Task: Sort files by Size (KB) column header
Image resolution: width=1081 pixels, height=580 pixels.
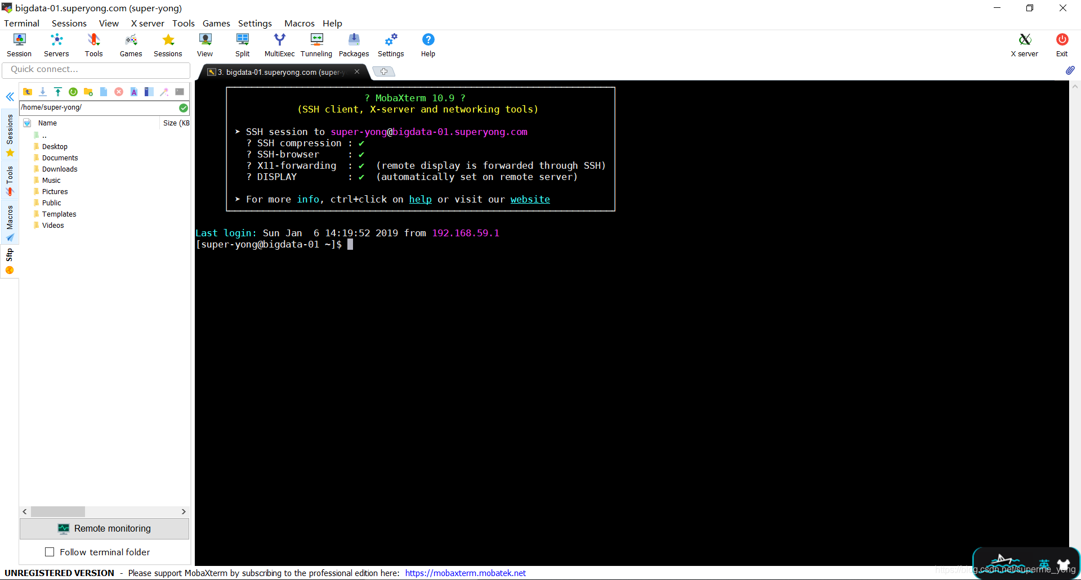Action: 176,123
